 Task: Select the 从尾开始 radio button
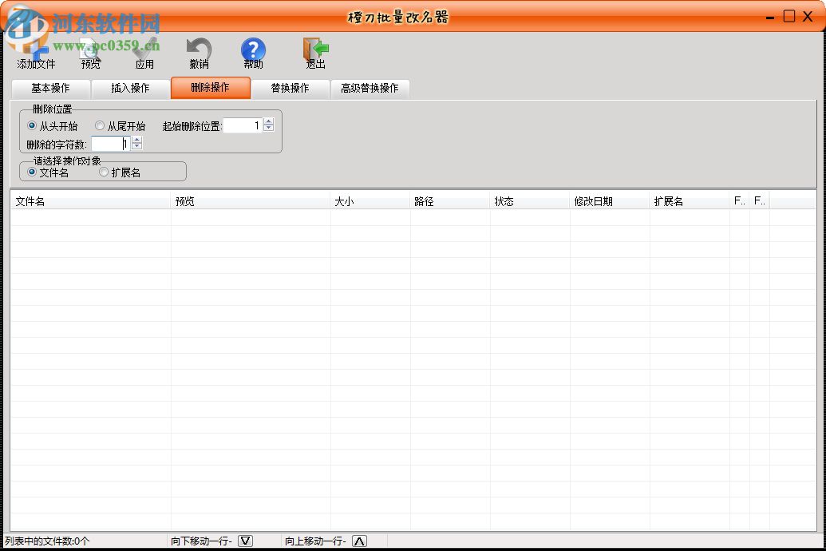click(x=100, y=125)
